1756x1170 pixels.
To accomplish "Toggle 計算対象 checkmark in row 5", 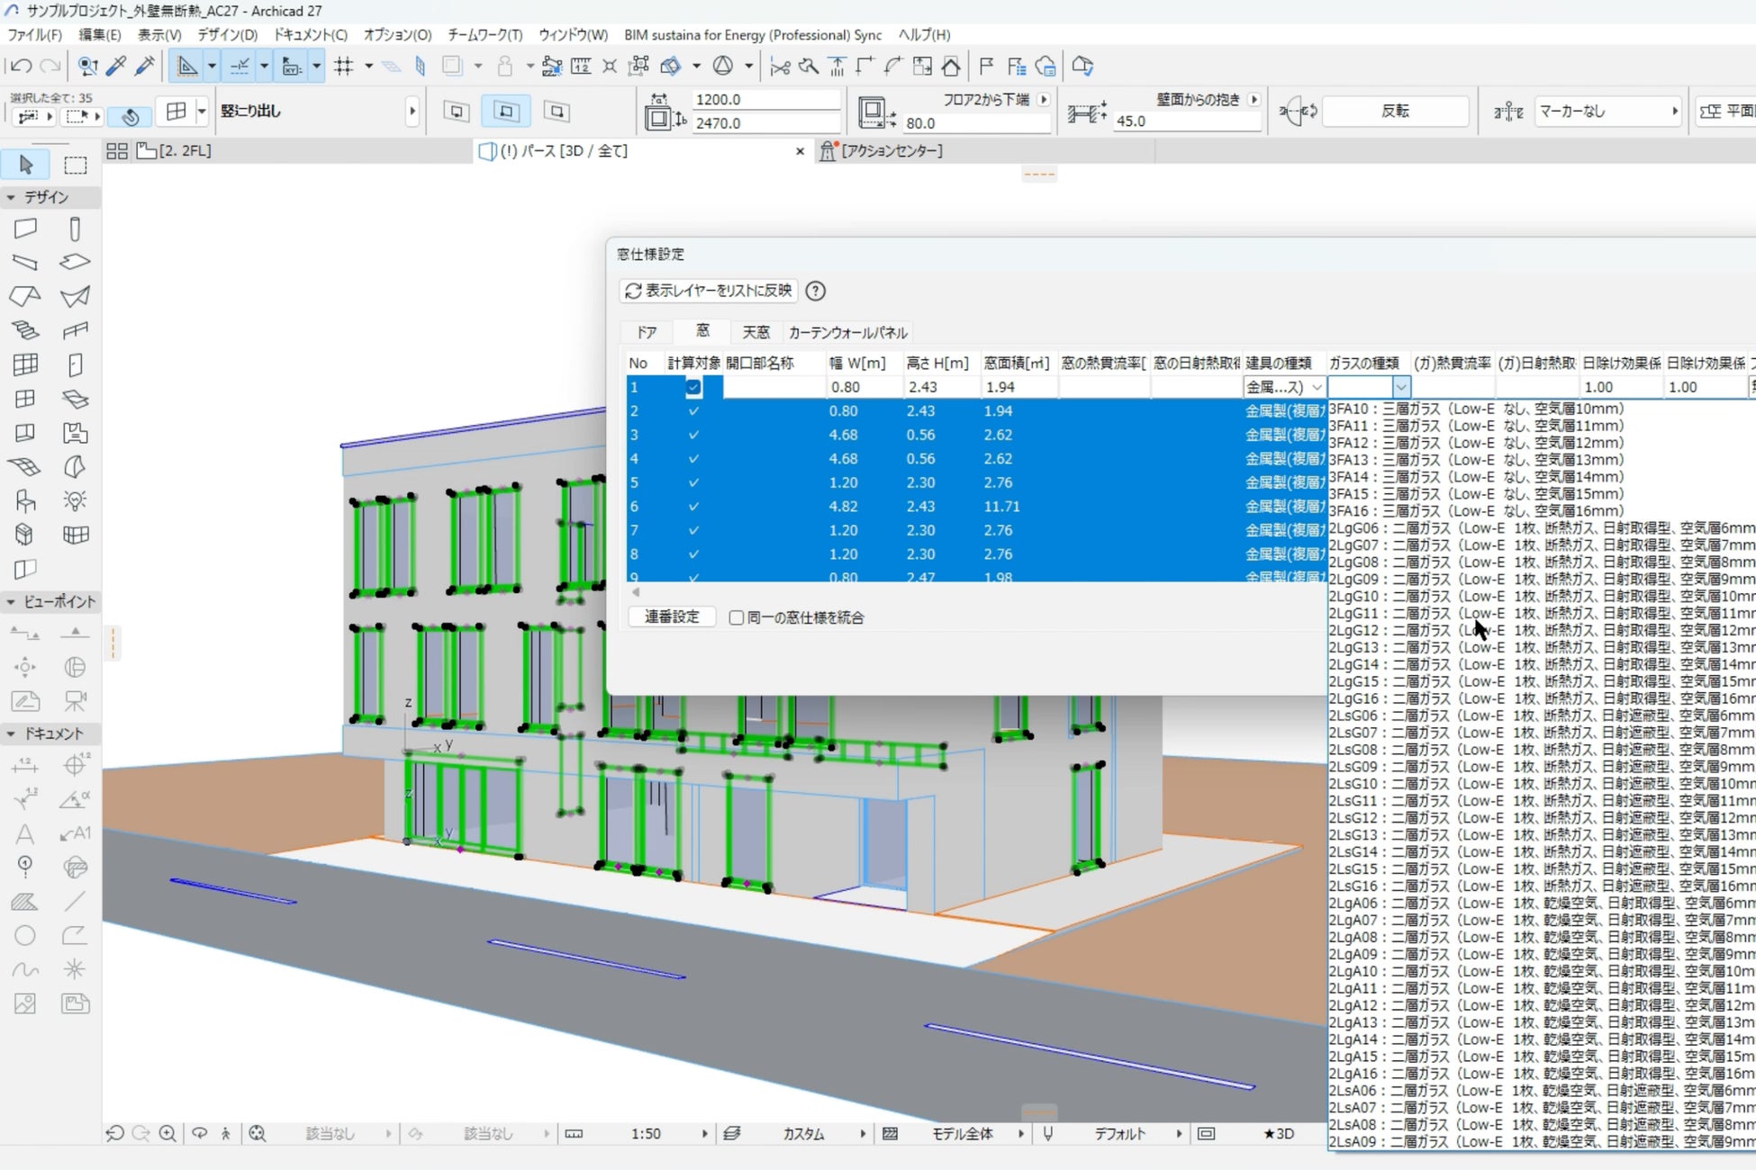I will coord(693,482).
